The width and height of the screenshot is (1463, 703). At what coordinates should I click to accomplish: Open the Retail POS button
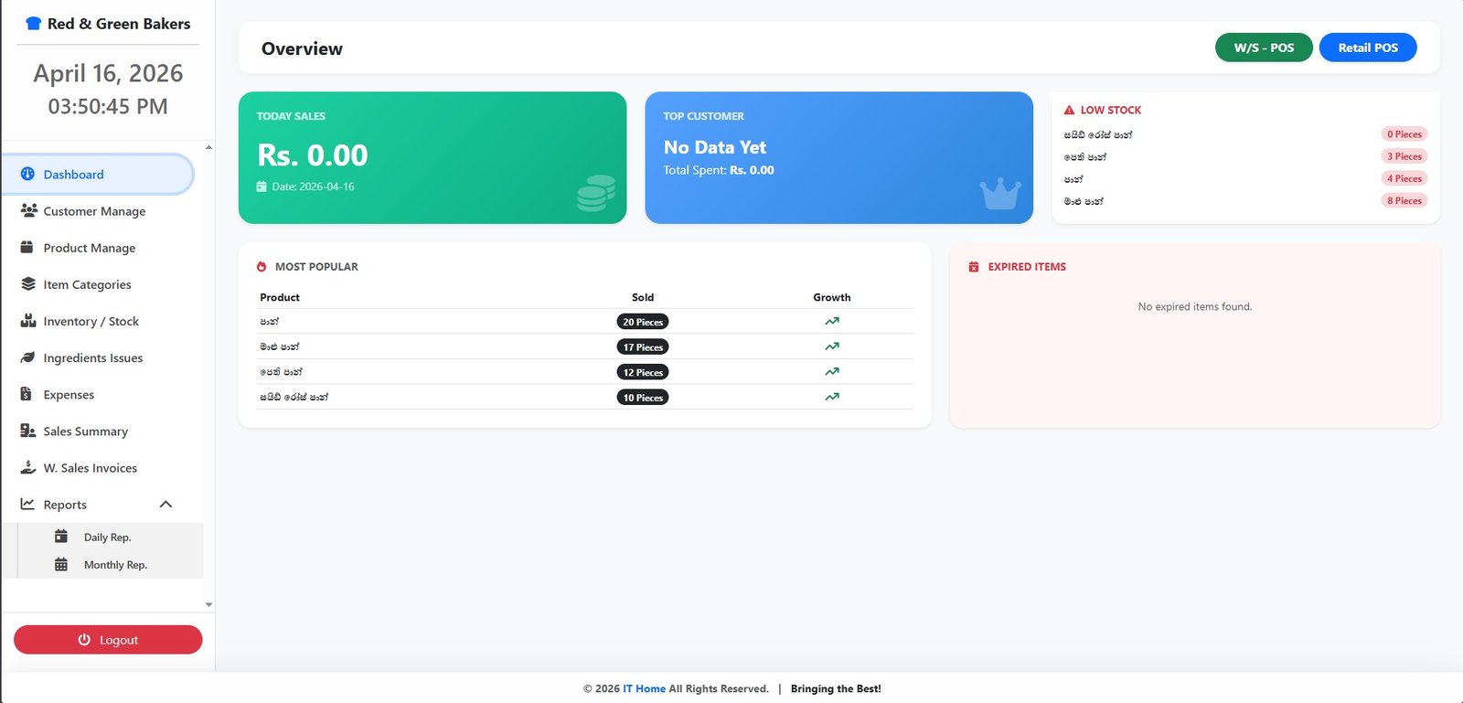click(x=1367, y=48)
